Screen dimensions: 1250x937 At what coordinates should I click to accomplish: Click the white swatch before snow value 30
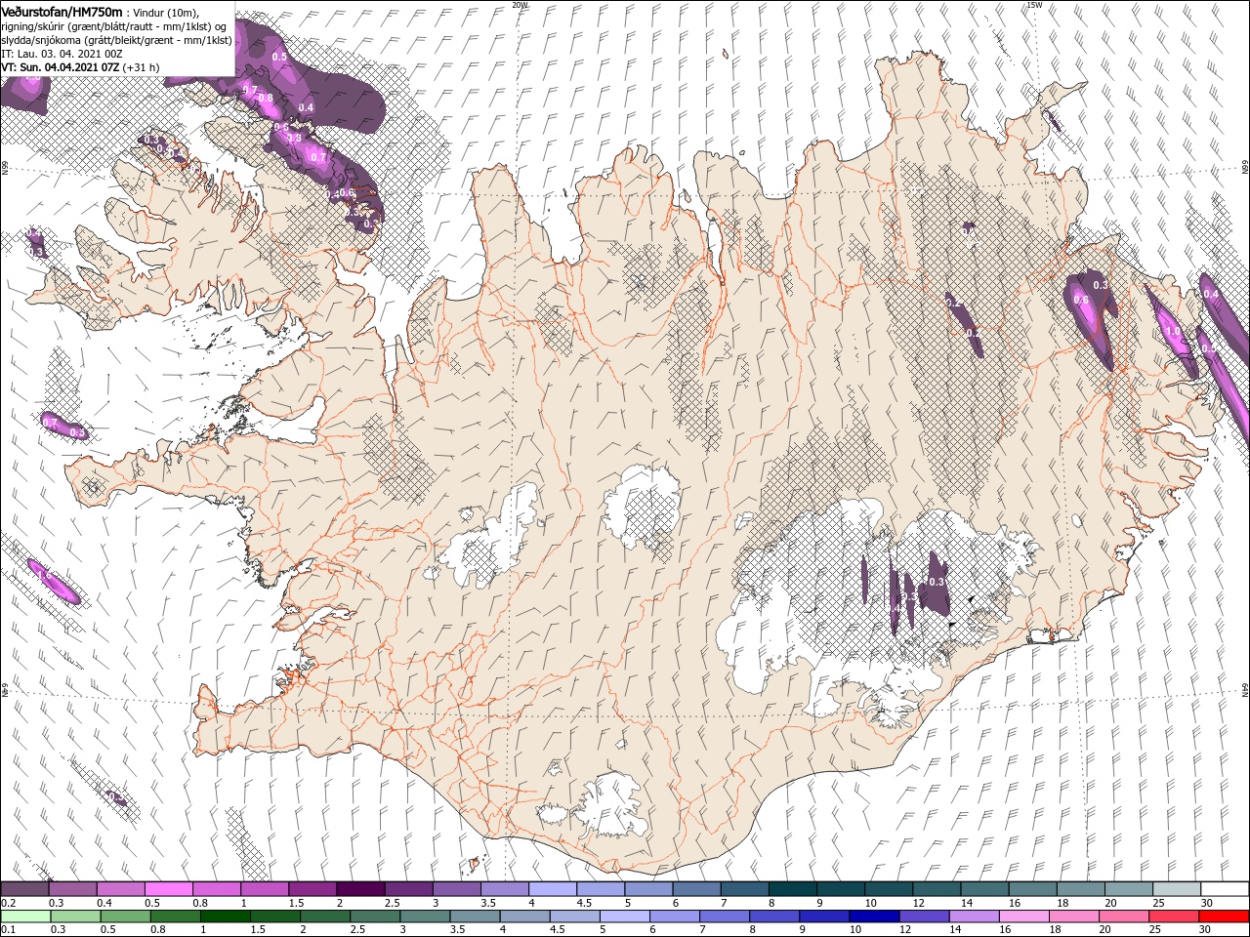[x=1225, y=889]
